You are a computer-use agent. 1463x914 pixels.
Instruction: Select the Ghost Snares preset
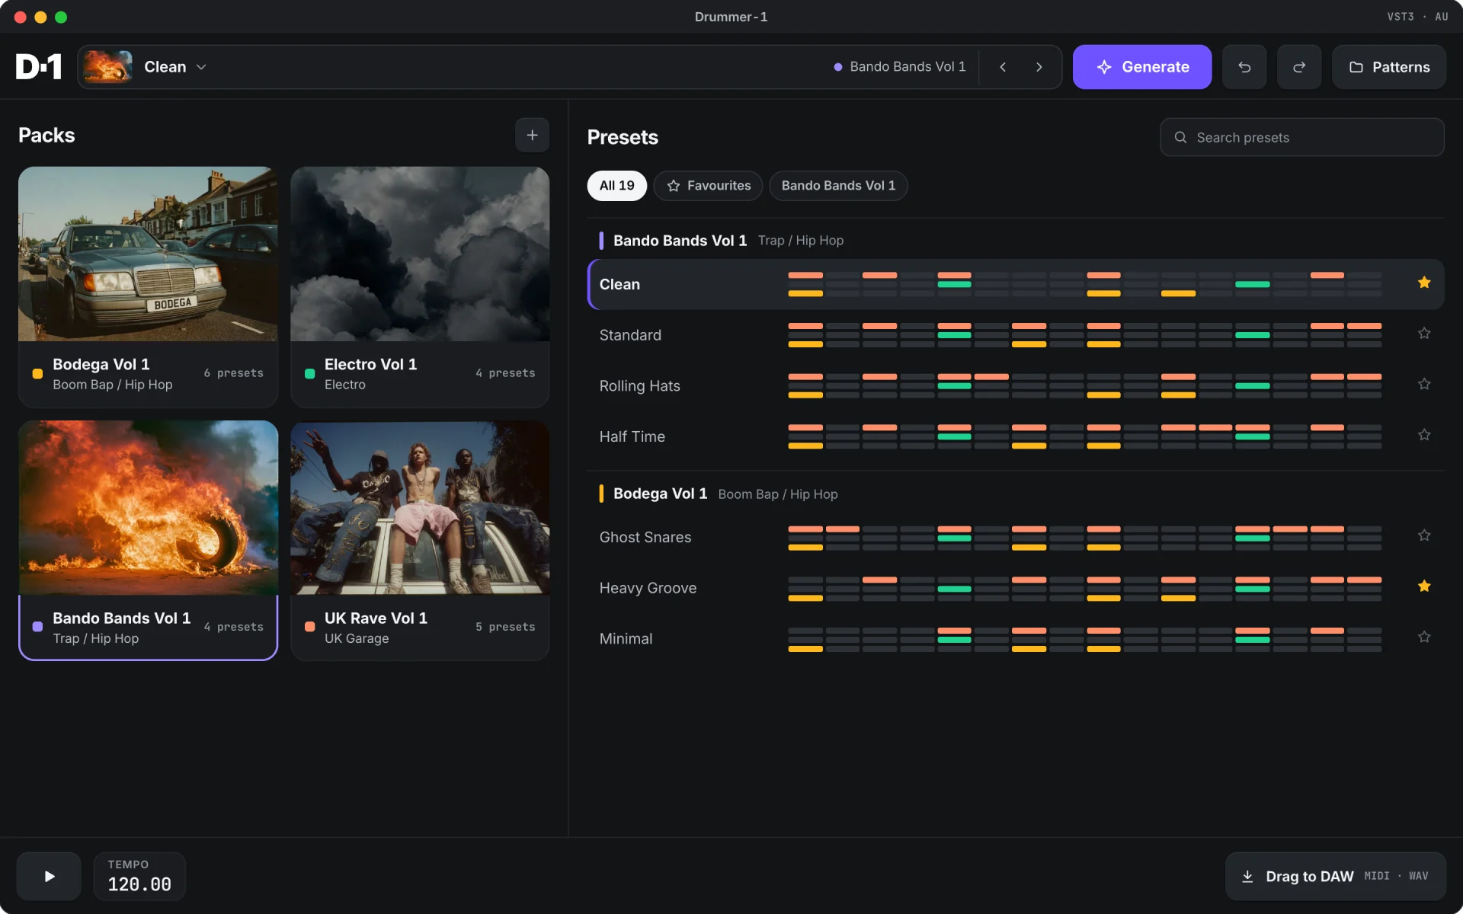click(1016, 537)
